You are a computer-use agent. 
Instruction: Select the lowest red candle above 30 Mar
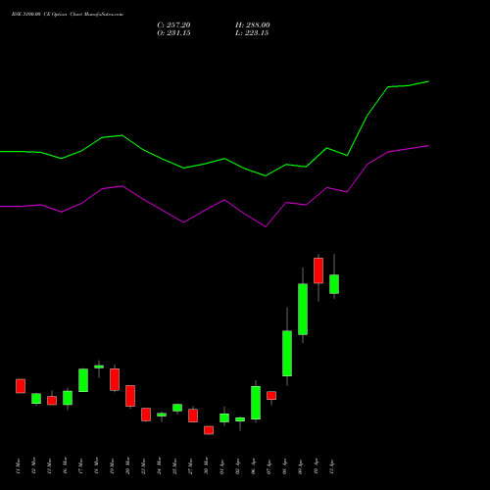(209, 430)
